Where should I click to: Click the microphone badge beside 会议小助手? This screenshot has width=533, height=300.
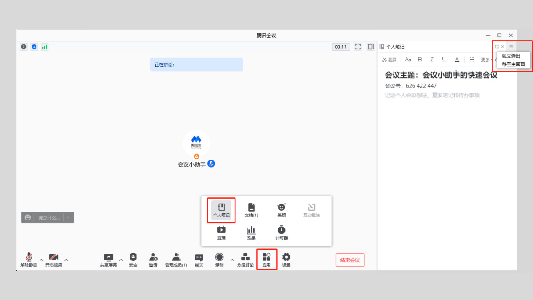coord(211,164)
